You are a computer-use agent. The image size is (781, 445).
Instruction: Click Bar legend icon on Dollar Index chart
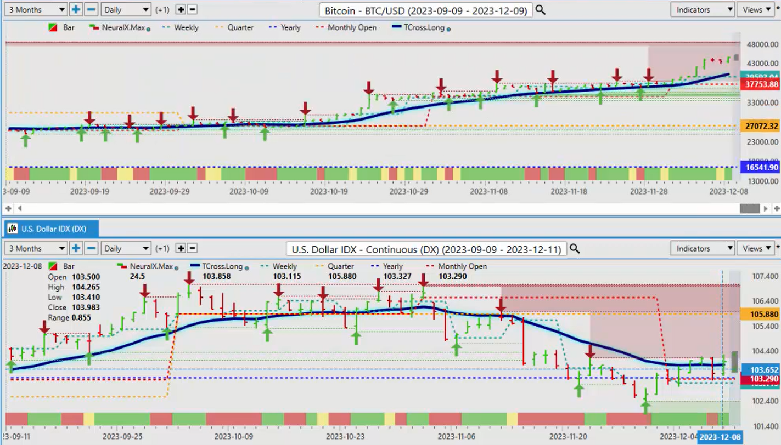(53, 266)
